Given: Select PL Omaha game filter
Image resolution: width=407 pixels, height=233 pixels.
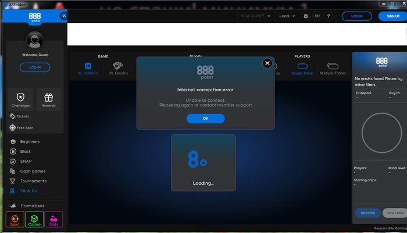Looking at the screenshot, I should click(x=119, y=69).
